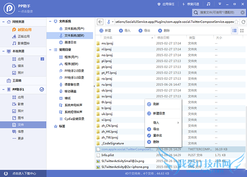Select the _CodeSignature folder
The image size is (247, 177).
(113, 143)
